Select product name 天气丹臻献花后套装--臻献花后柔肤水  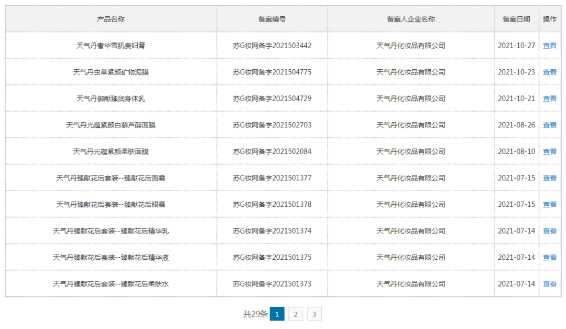111,284
